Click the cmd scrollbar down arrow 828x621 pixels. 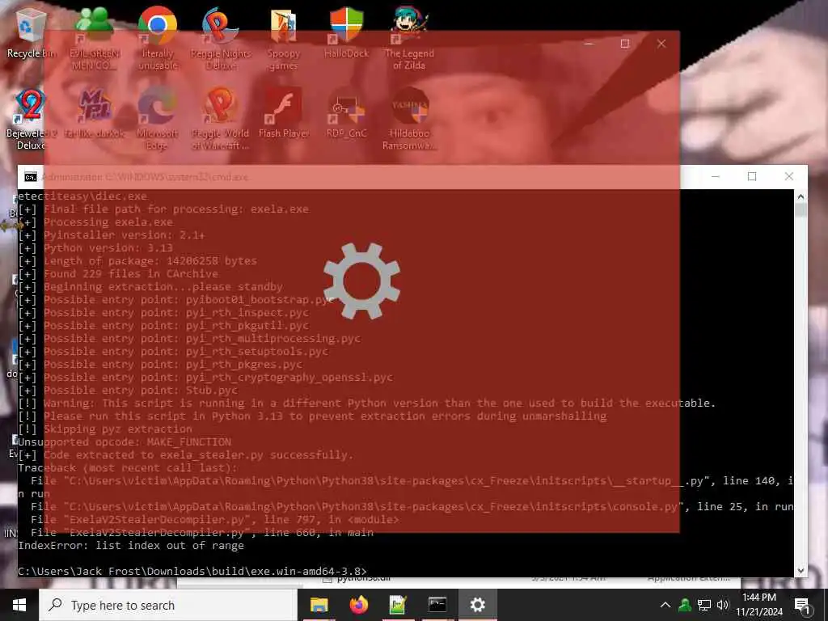pos(801,570)
